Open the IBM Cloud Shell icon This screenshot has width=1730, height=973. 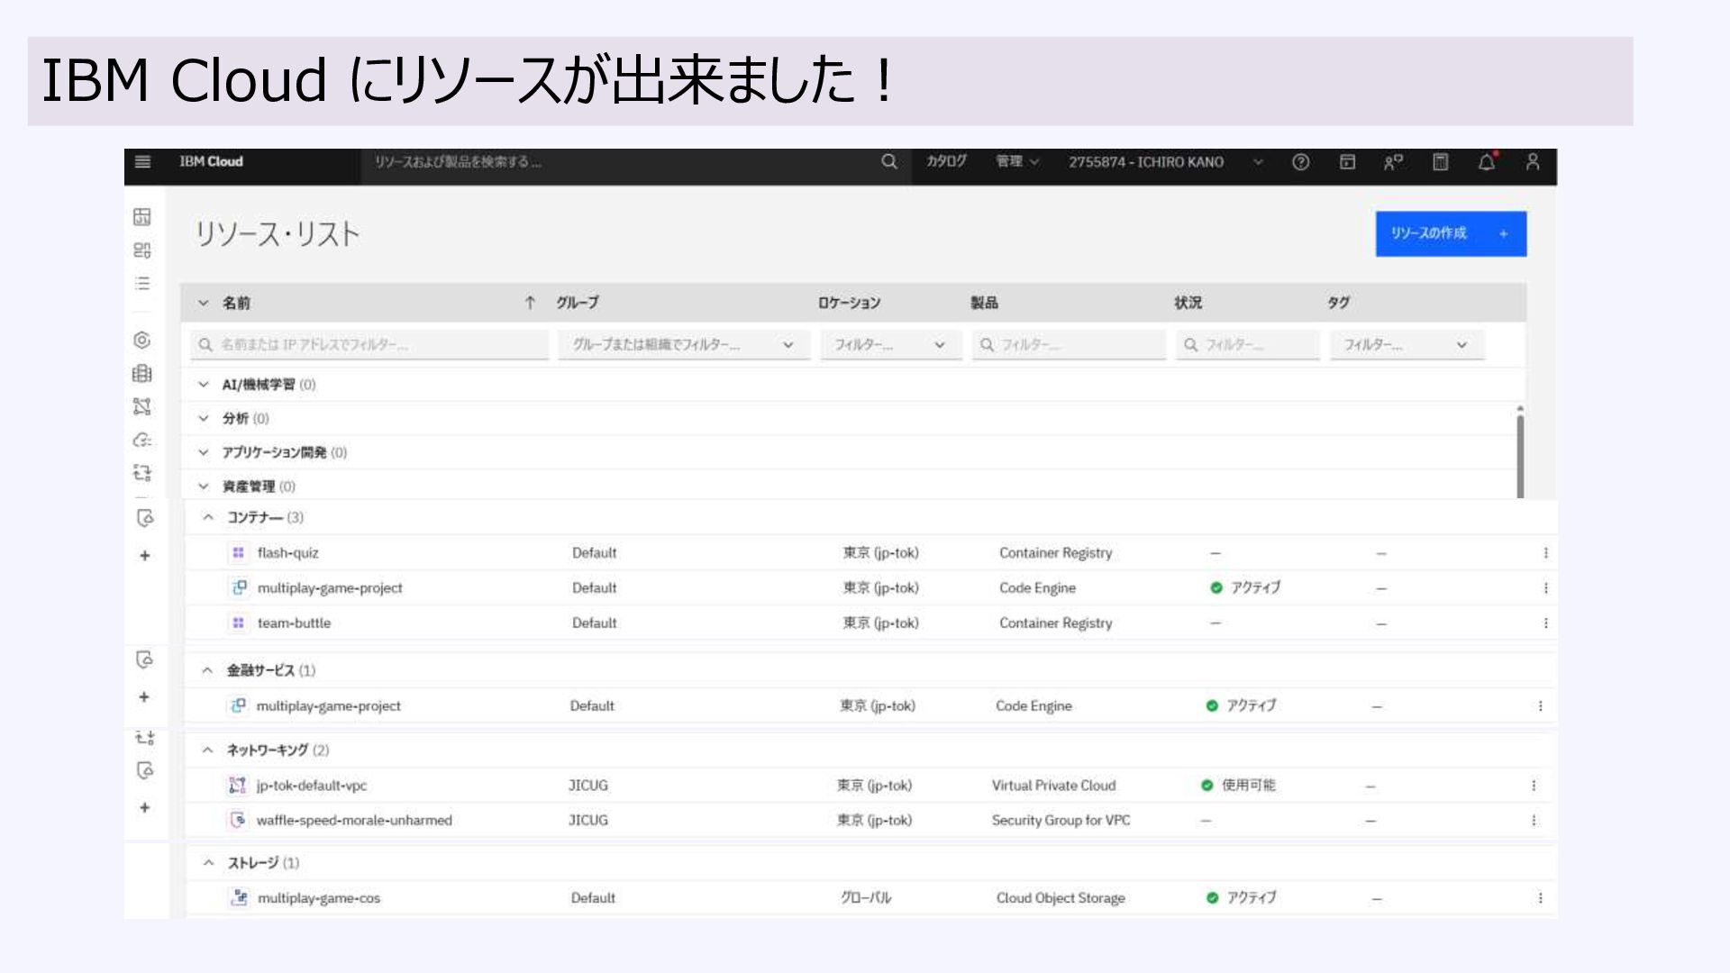1347,162
